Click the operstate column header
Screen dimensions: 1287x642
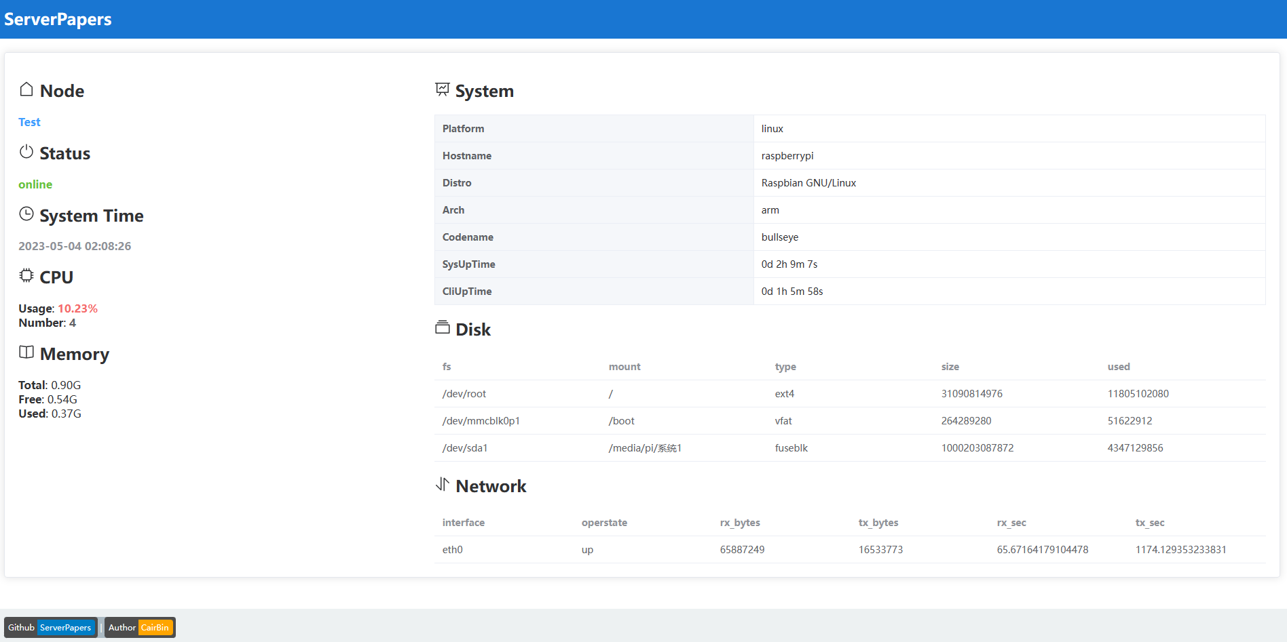coord(604,523)
